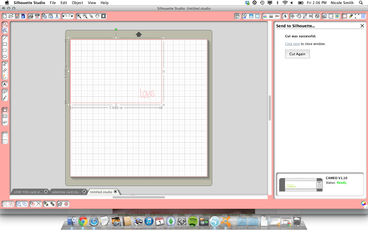Viewport: 368px width, 230px height.
Task: Select the Text tool
Action: pyautogui.click(x=5, y=84)
